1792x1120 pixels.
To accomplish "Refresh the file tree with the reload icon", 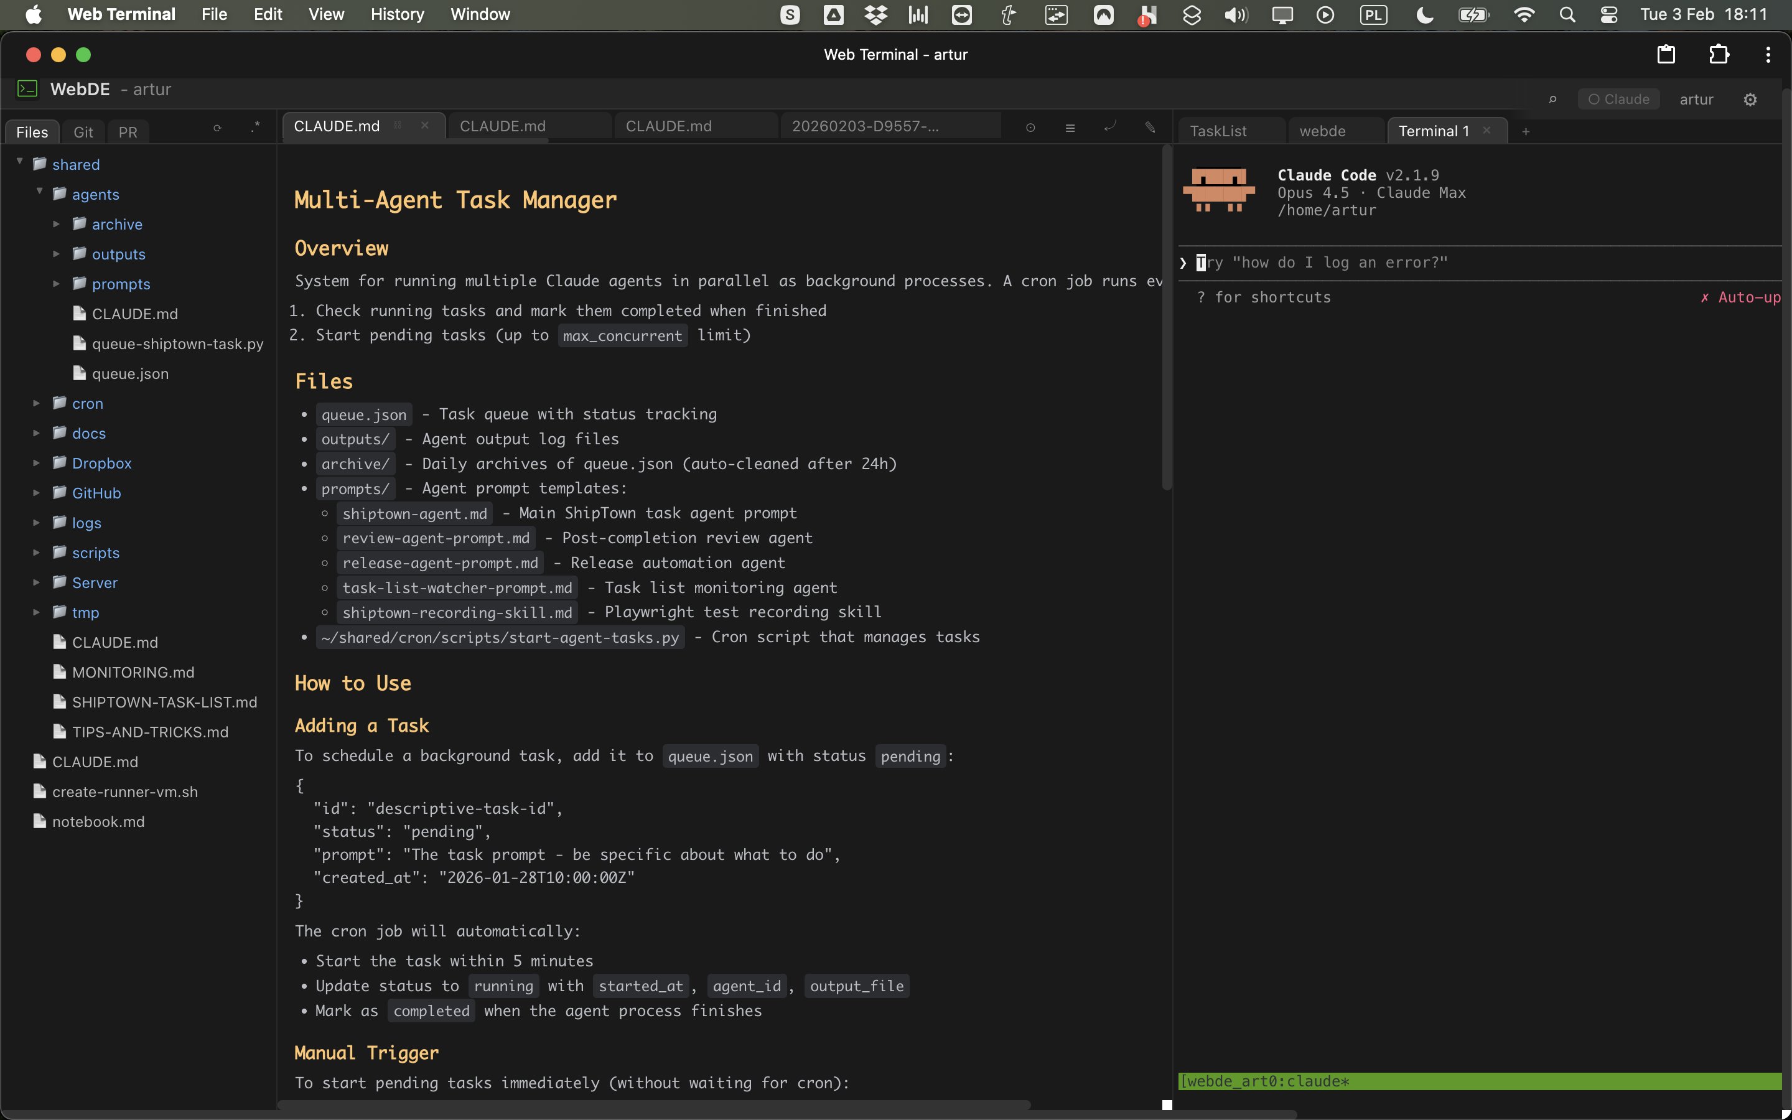I will click(x=217, y=128).
